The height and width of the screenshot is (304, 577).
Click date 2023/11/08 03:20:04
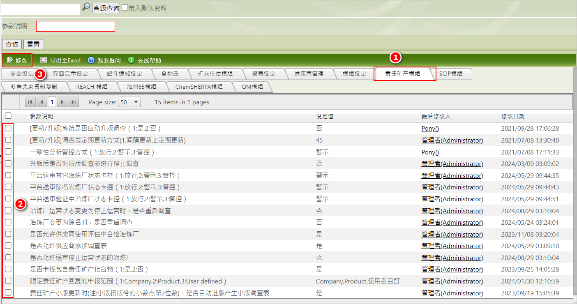tap(530, 234)
